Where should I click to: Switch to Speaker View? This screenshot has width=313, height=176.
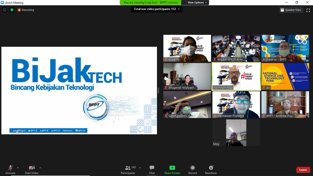pos(291,10)
